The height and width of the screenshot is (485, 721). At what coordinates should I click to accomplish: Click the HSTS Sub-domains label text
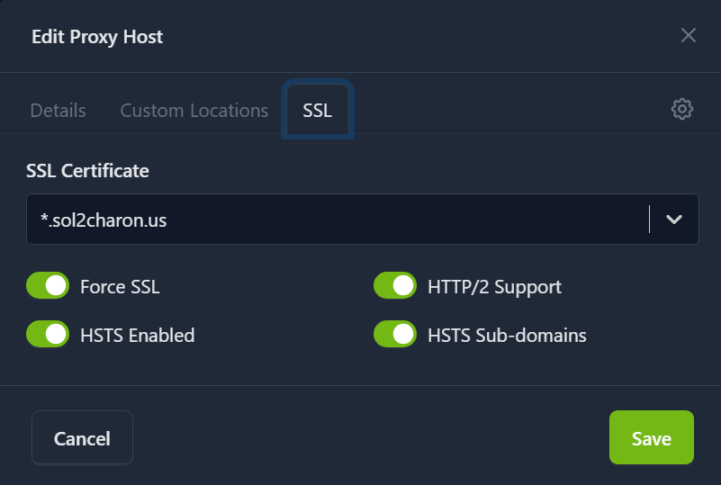[507, 336]
